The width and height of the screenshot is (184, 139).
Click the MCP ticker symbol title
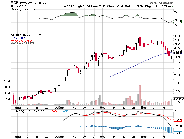point(14,3)
